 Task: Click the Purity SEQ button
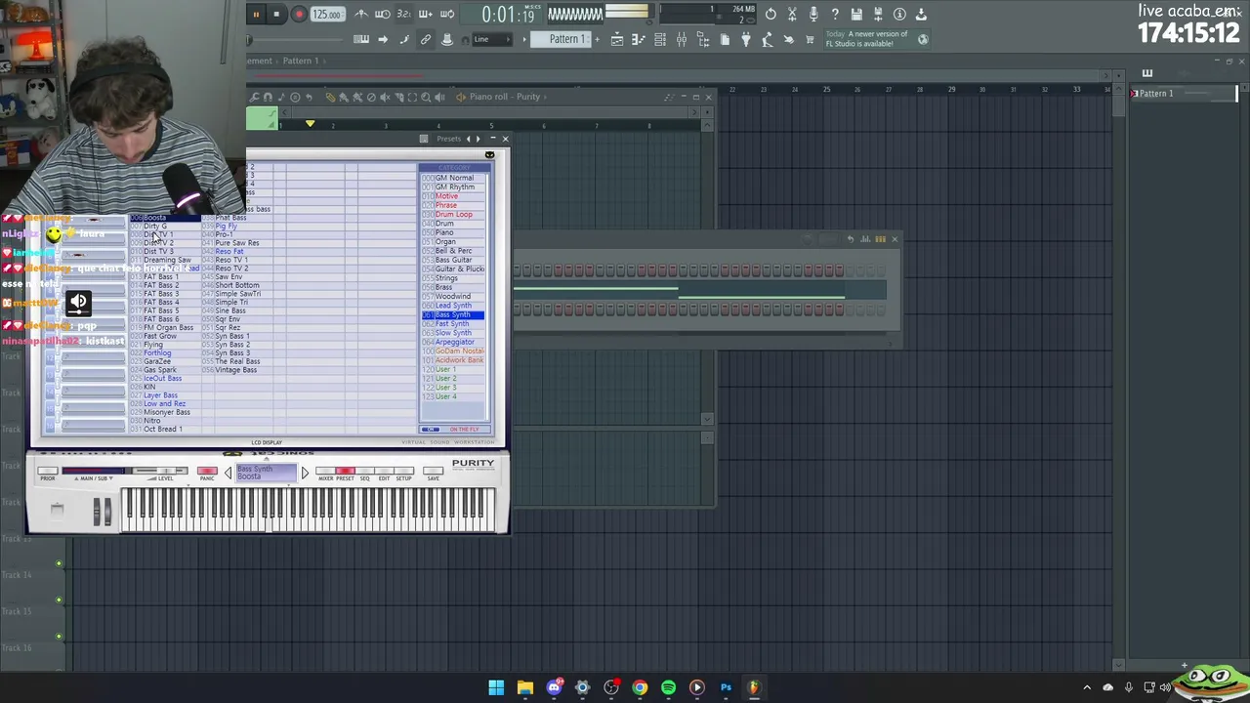tap(365, 473)
